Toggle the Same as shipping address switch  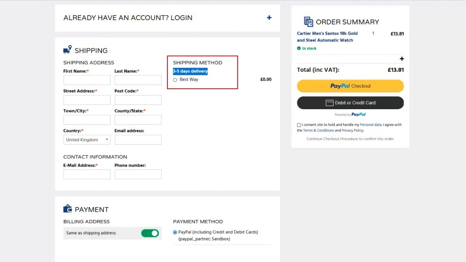(x=150, y=233)
